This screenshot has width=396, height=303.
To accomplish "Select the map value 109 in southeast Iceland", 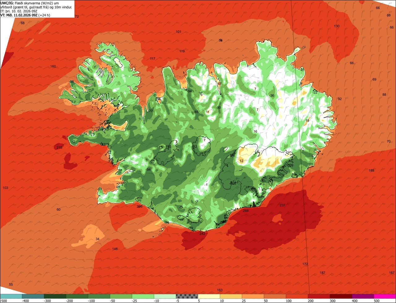I will 291,165.
